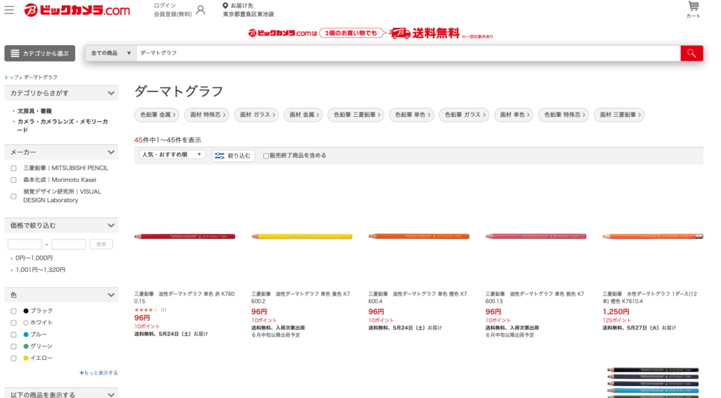Click the red search magnifier button
Image resolution: width=721 pixels, height=398 pixels.
691,54
